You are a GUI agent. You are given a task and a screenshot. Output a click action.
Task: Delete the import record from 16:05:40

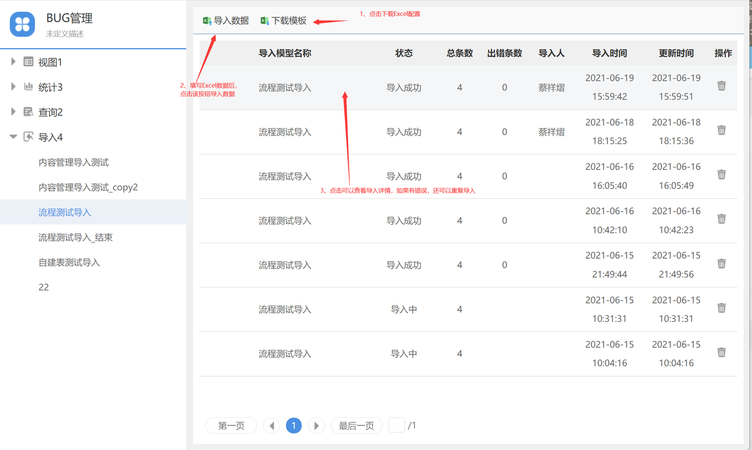tap(722, 174)
